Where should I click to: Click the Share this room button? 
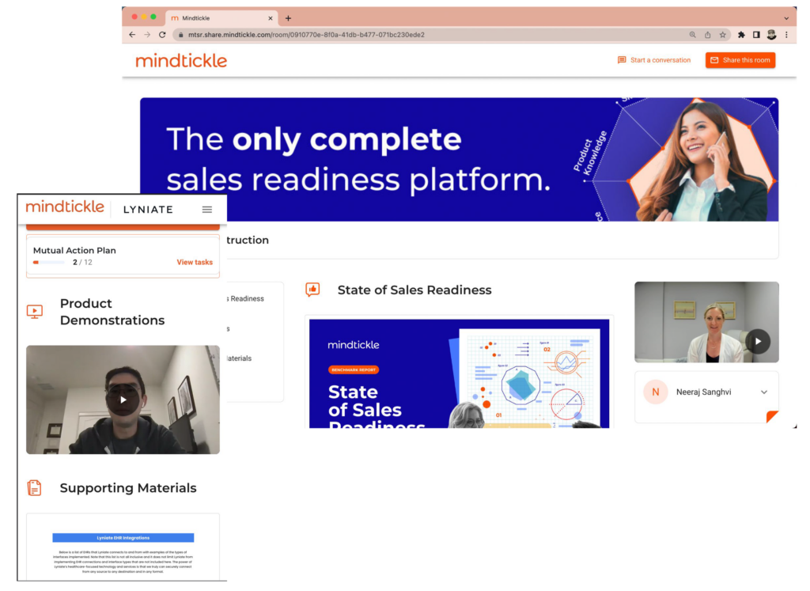pos(740,60)
